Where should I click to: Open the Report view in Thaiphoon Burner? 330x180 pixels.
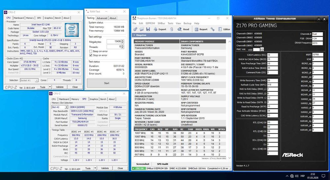point(201,29)
